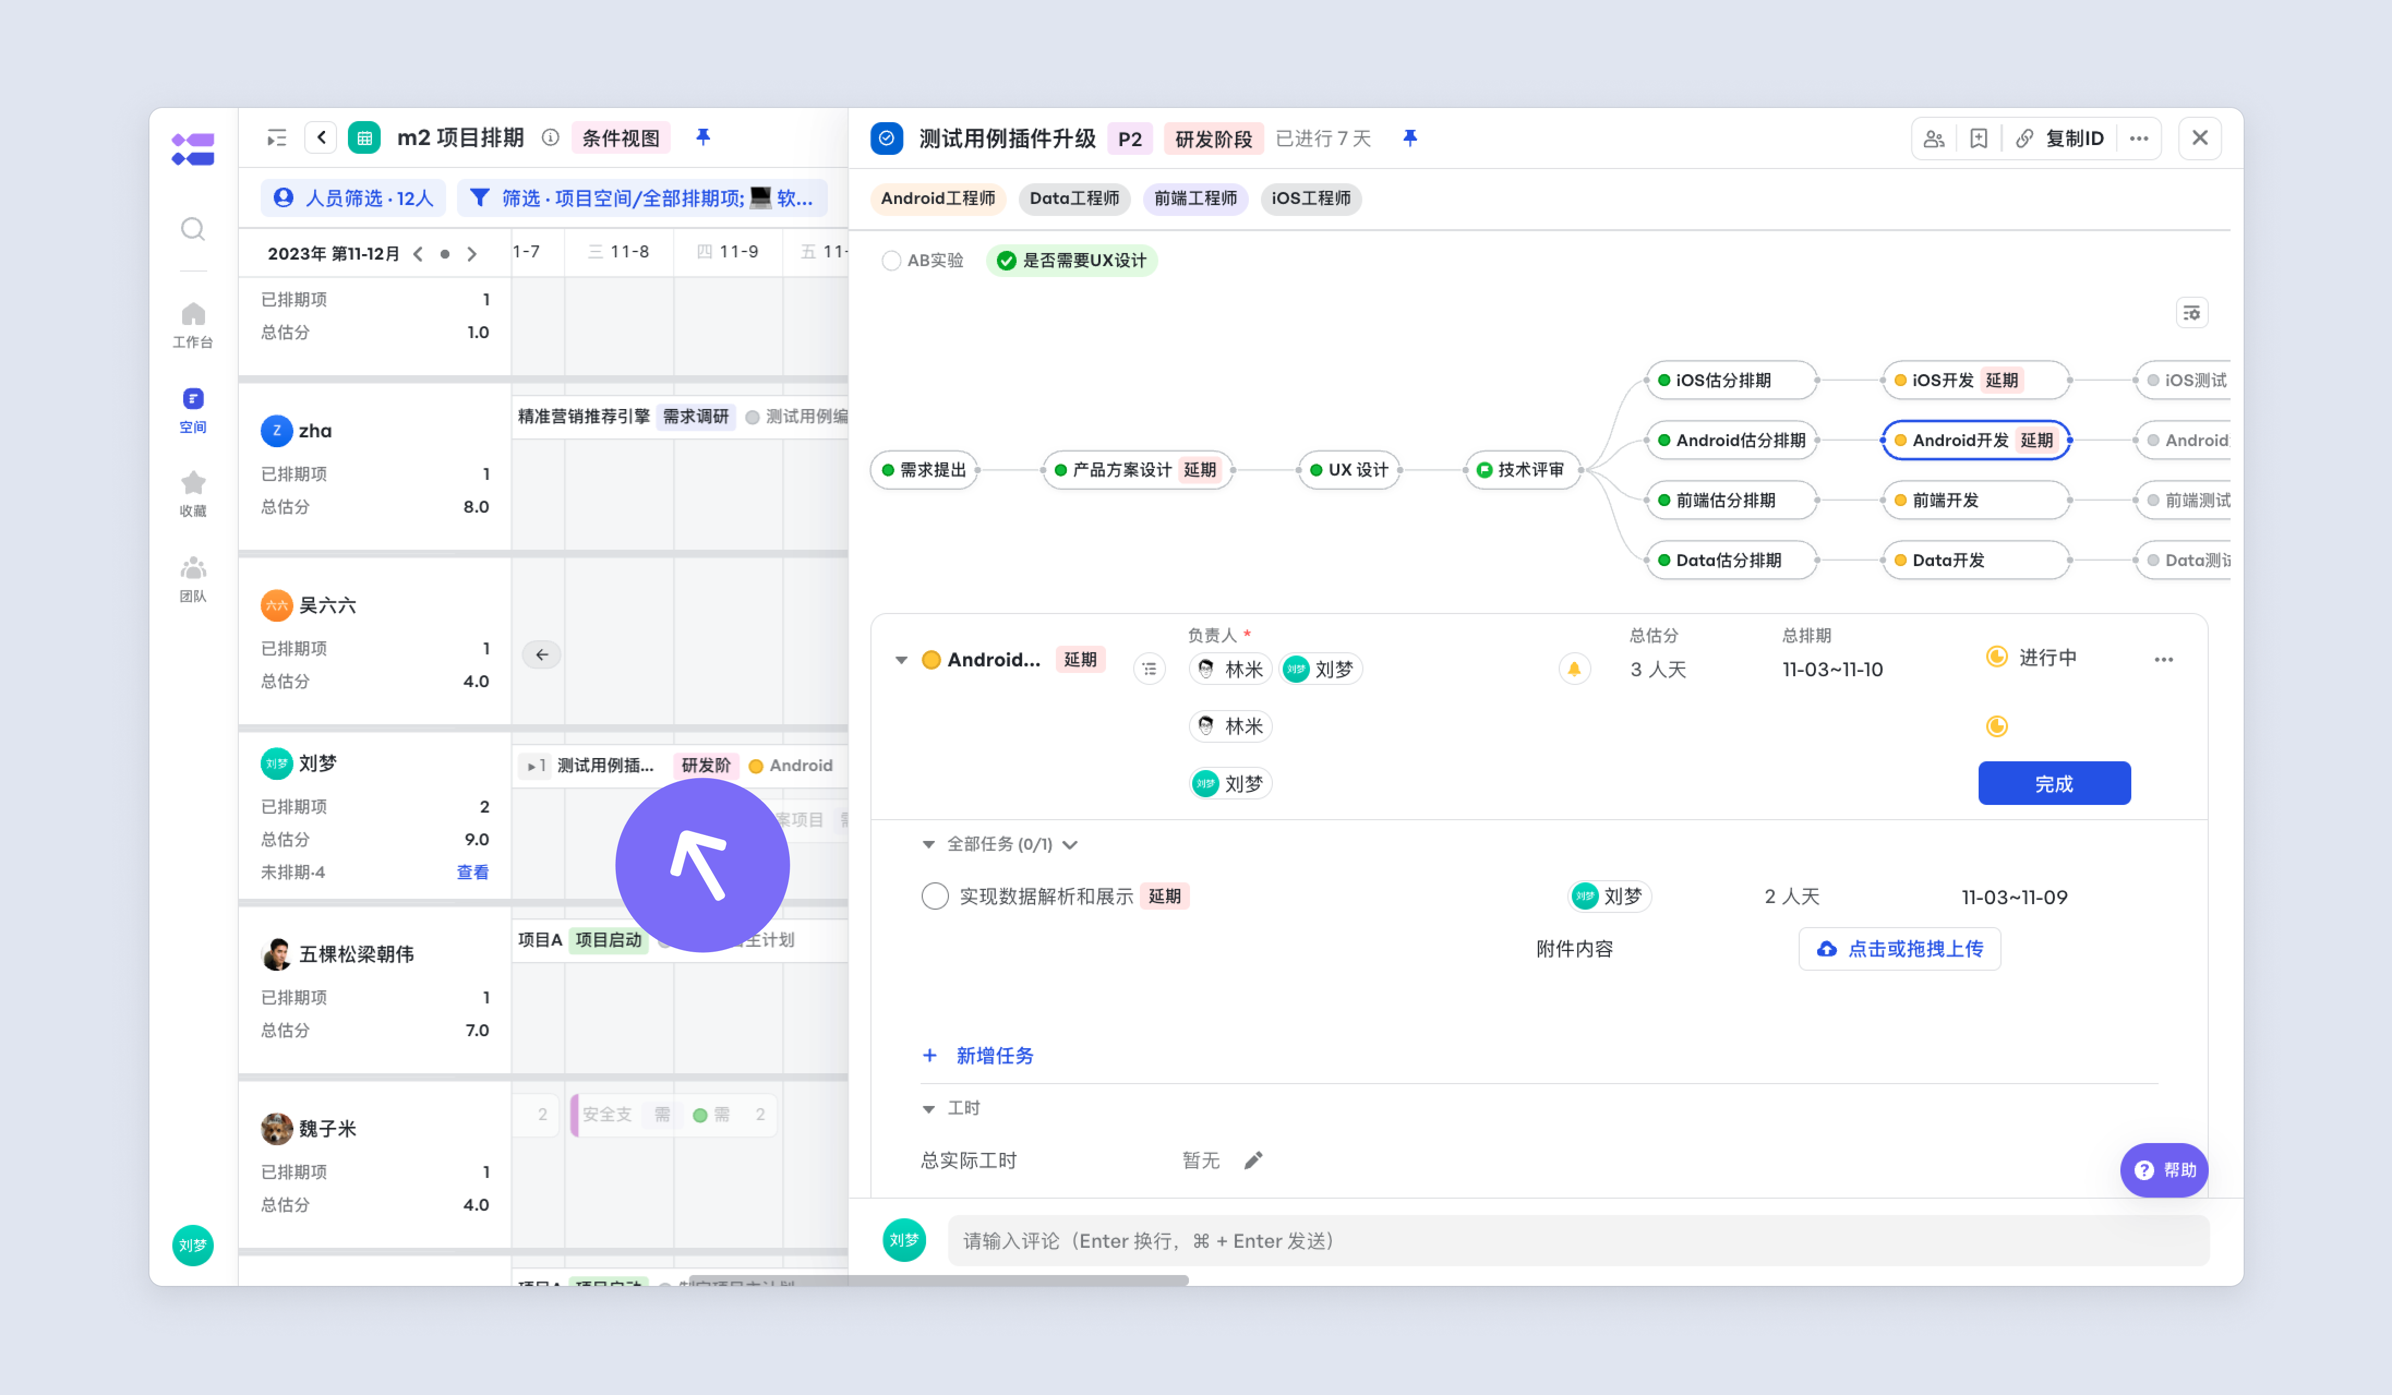Click the bookmark add icon

pyautogui.click(x=1978, y=139)
